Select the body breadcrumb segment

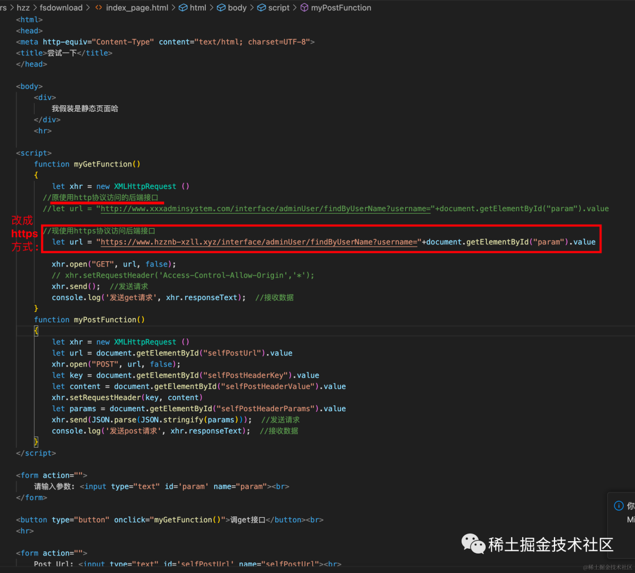pos(238,8)
